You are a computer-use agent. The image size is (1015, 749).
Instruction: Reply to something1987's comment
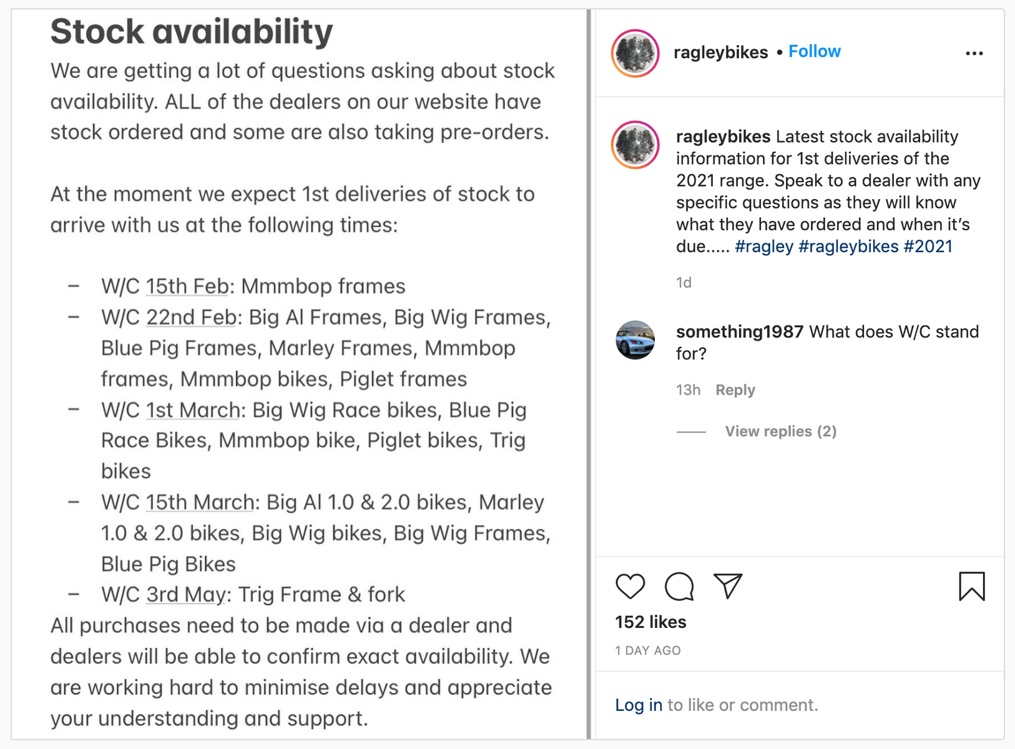(735, 390)
